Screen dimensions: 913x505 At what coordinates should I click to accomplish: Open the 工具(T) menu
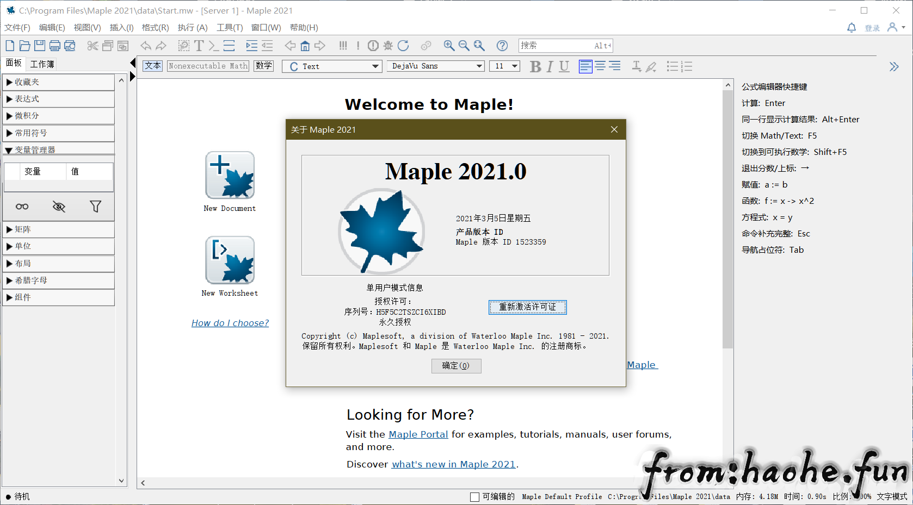point(230,28)
